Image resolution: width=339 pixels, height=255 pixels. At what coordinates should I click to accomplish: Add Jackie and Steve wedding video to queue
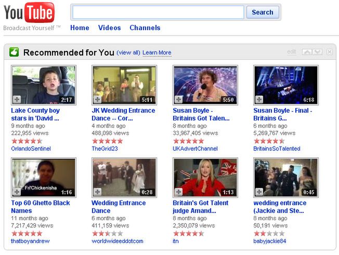259,192
